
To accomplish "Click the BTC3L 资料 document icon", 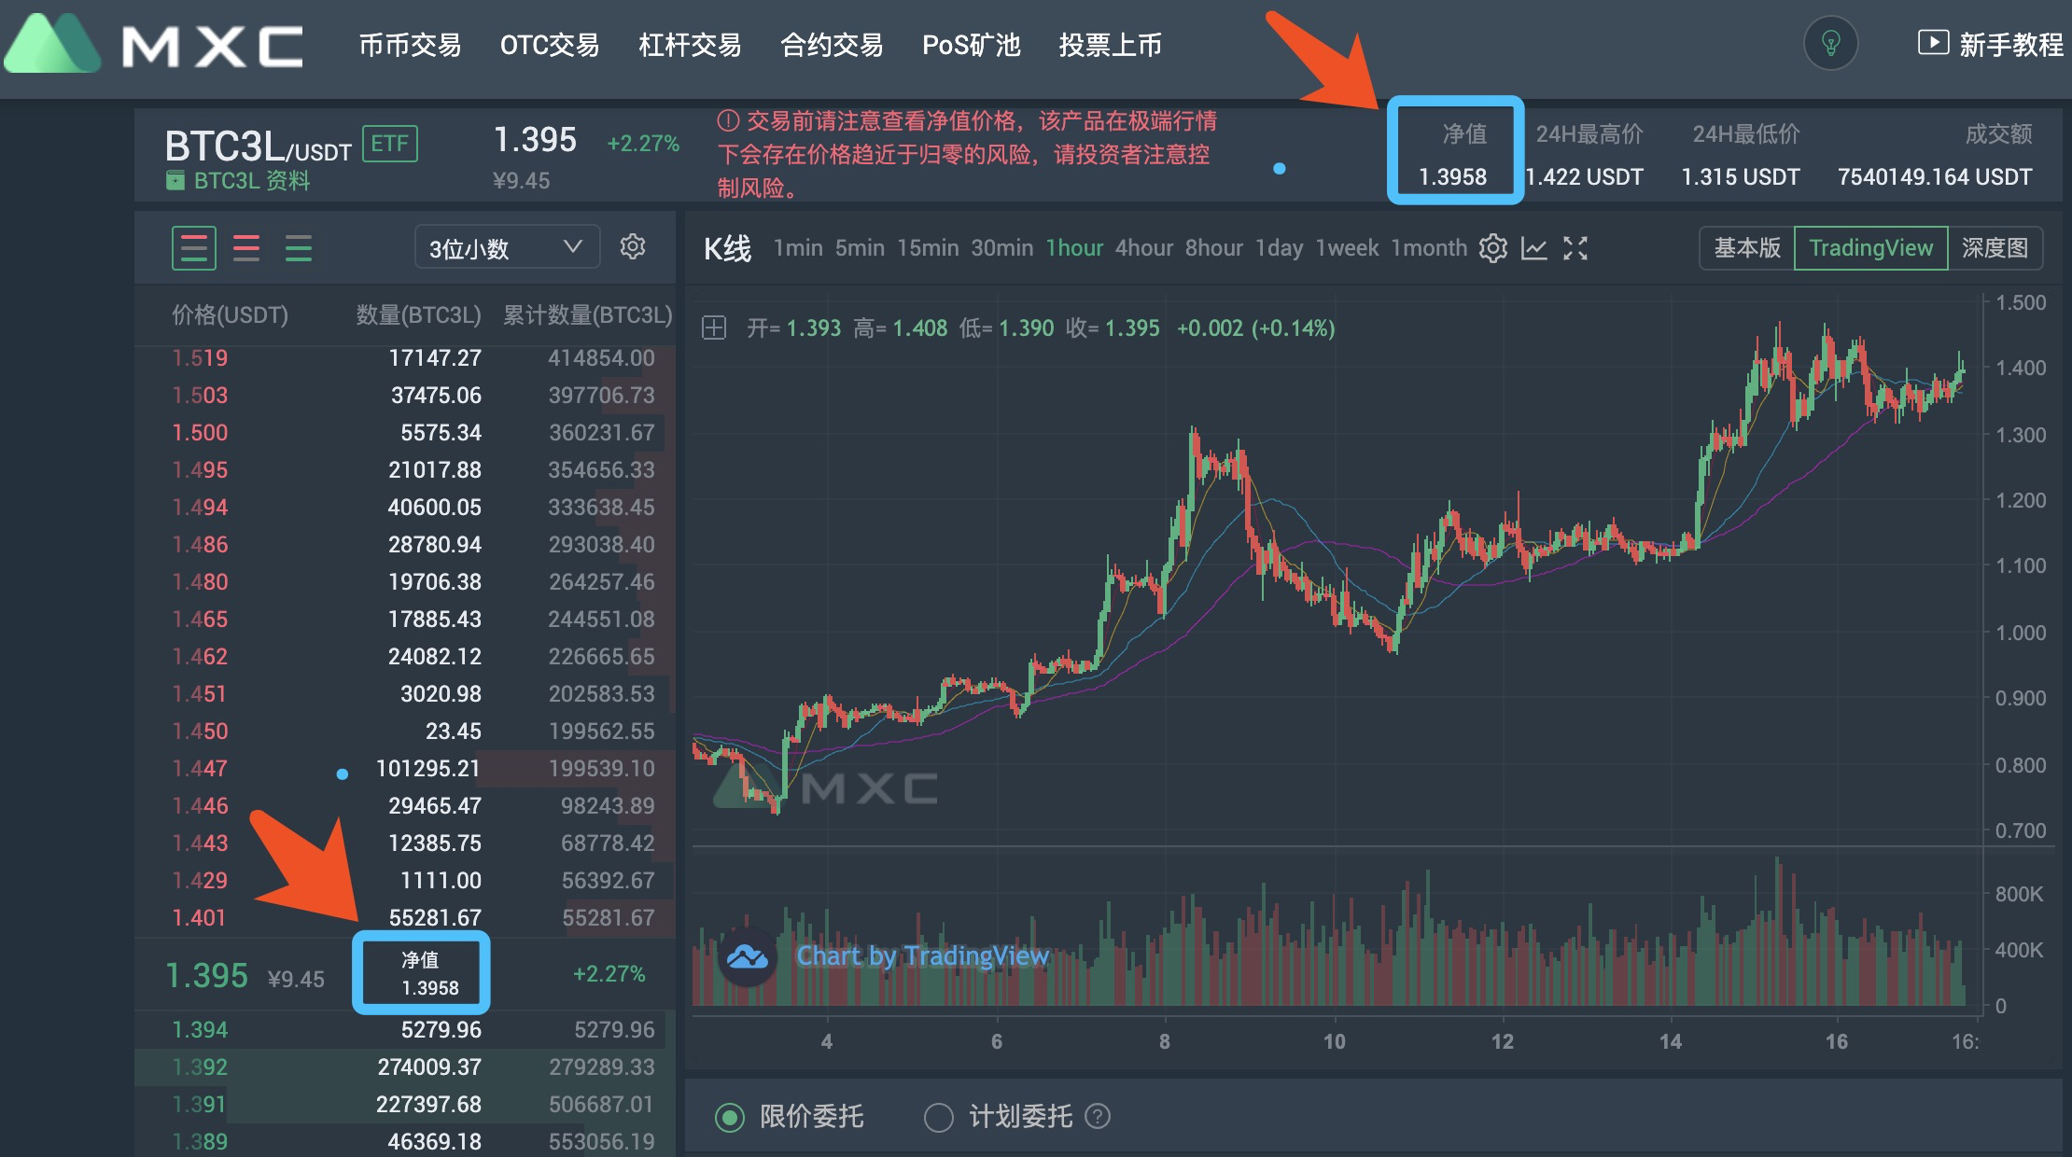I will (x=175, y=180).
